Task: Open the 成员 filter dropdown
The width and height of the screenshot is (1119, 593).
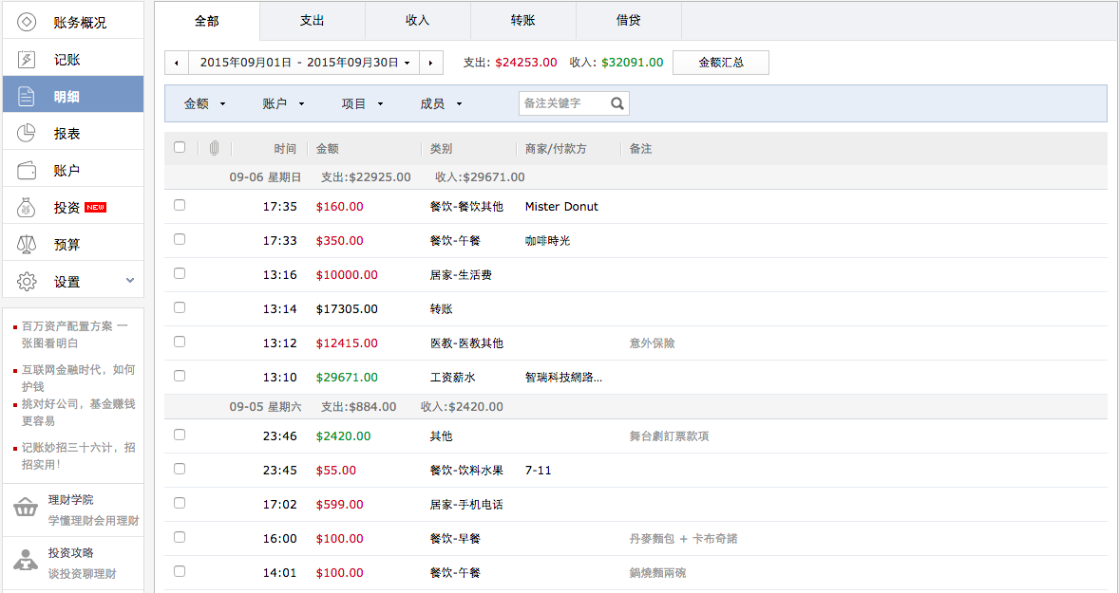Action: click(x=441, y=103)
